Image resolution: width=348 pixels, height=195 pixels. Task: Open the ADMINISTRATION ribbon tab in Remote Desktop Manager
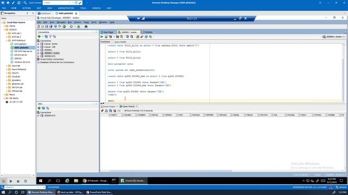[66, 8]
